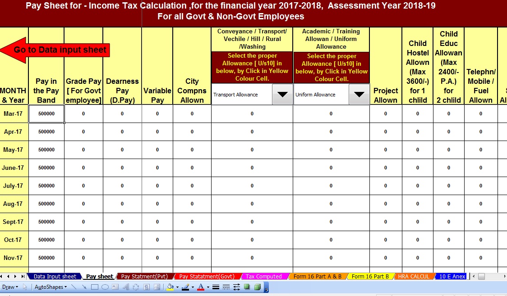Select July-17 City Compns Allown cell
The height and width of the screenshot is (296, 507).
tap(192, 186)
